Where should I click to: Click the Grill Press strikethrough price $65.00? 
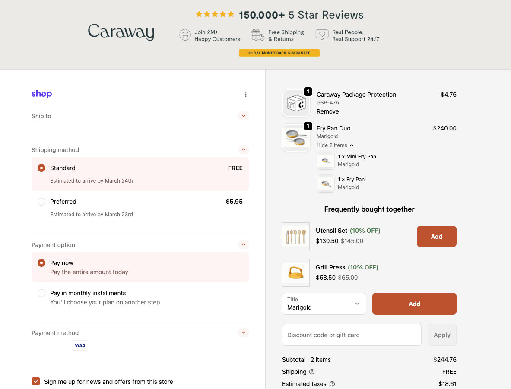(348, 278)
